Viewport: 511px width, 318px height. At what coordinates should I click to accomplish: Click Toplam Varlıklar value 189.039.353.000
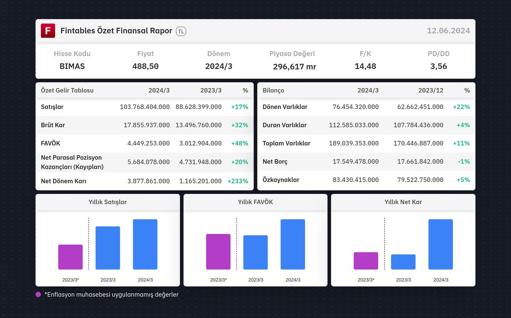tap(354, 144)
